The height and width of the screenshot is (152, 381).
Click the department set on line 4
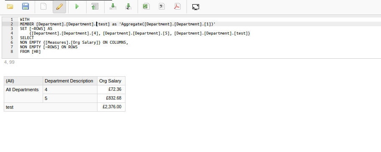point(139,33)
